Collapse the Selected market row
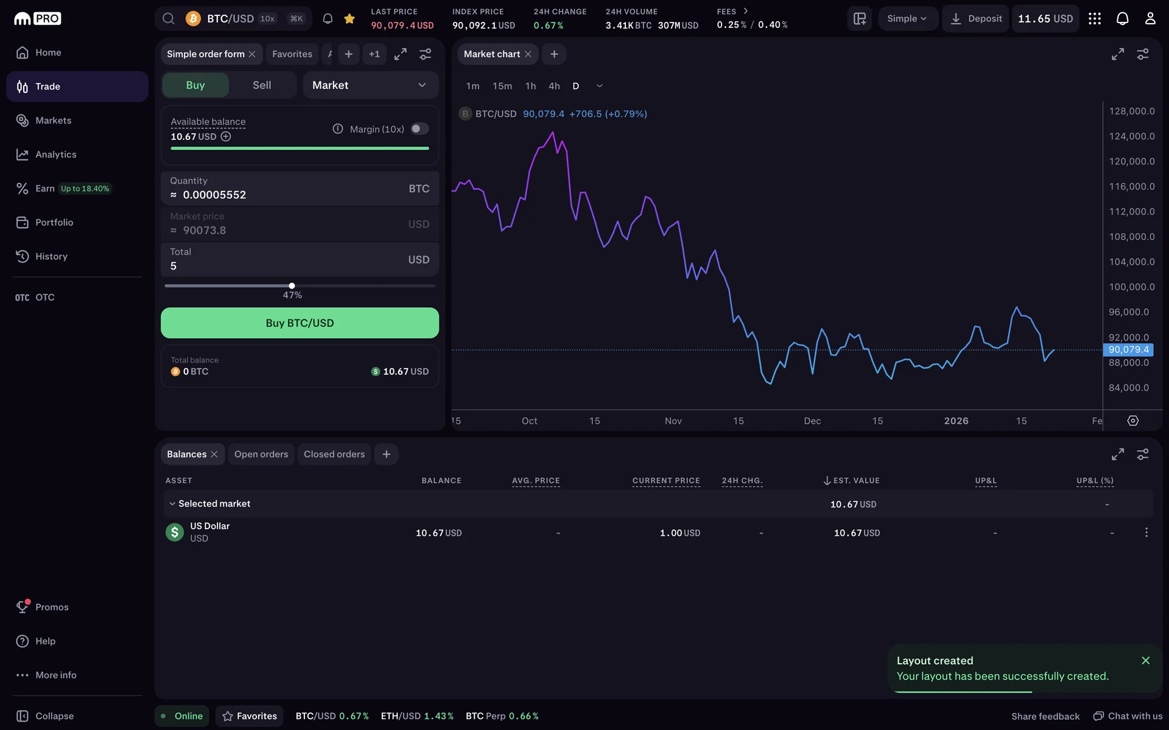The image size is (1169, 730). (x=172, y=504)
